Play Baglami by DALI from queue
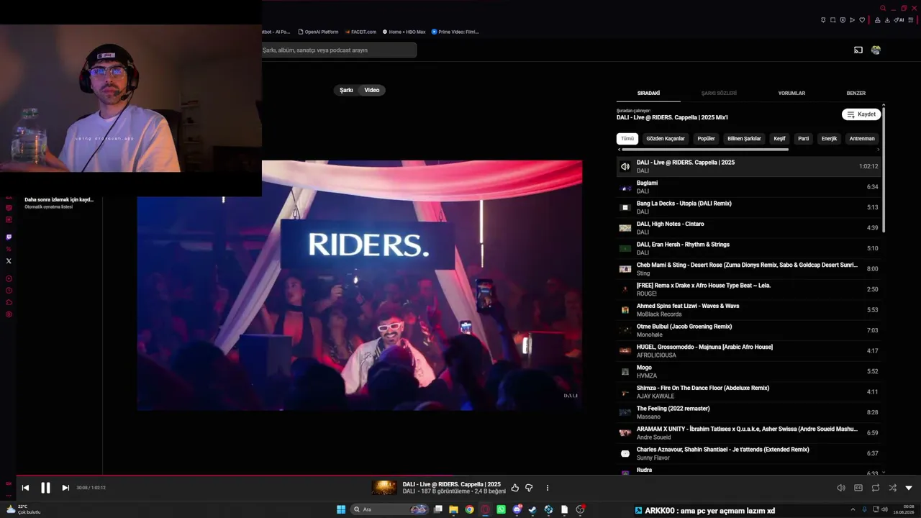 pos(748,187)
